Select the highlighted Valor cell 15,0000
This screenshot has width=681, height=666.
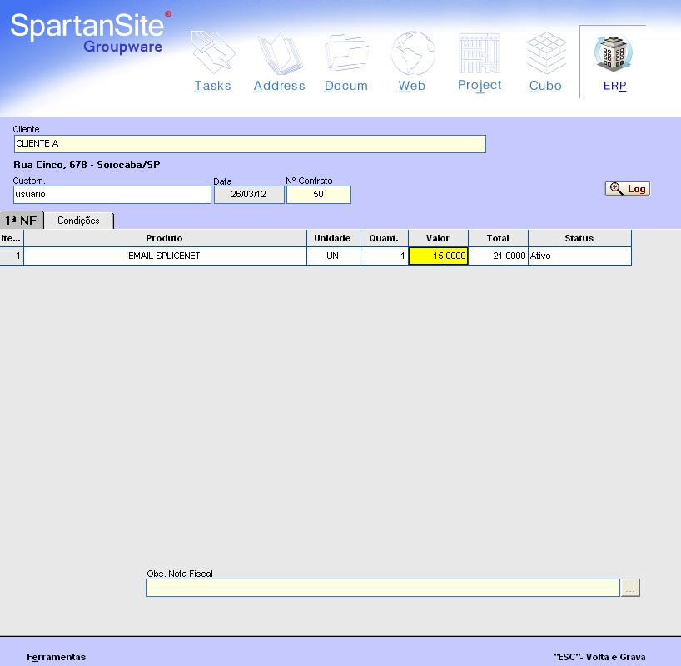(x=438, y=256)
